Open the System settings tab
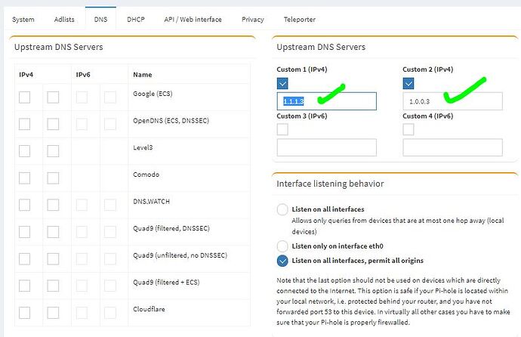521x337 pixels. [23, 20]
